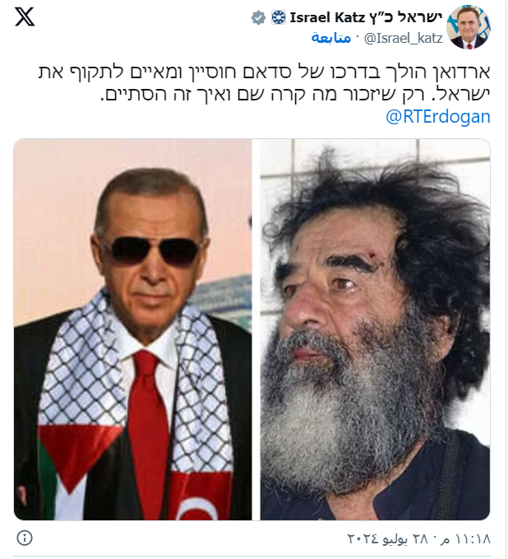Screen dimensions: 508x559
Task: Follow the account via متابعة link
Action: (331, 38)
